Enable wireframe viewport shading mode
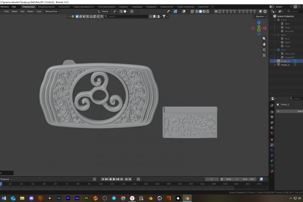Viewport: 303px width, 202px height. 197,12
